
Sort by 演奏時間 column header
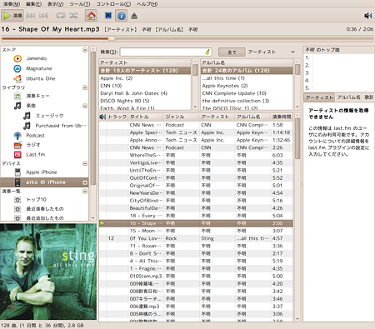point(282,117)
